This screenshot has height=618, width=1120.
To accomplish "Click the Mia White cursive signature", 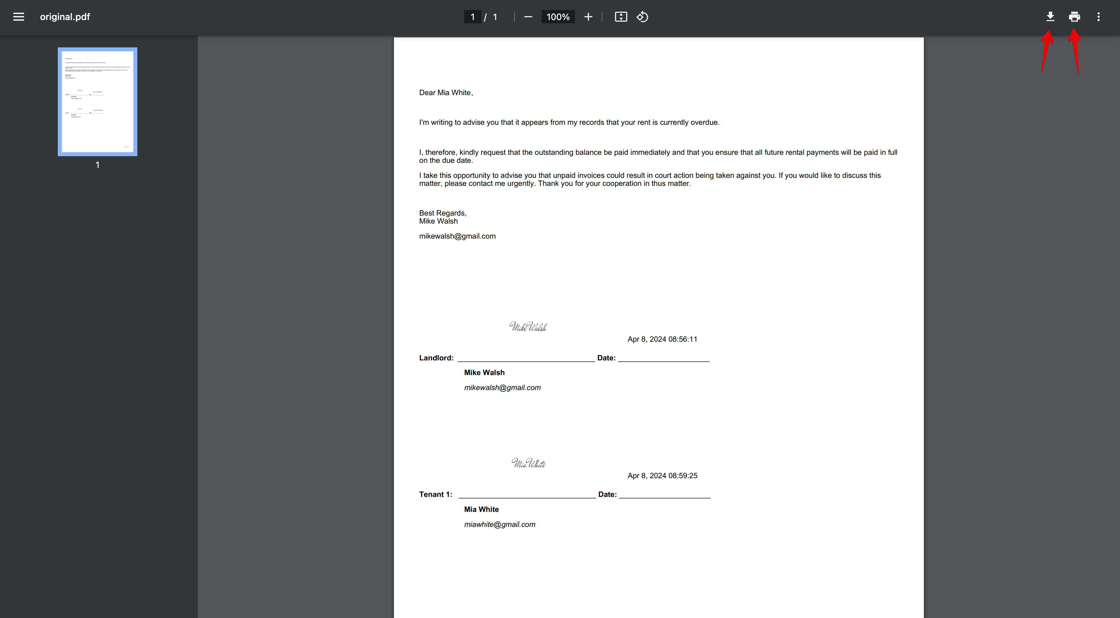I will [x=528, y=463].
